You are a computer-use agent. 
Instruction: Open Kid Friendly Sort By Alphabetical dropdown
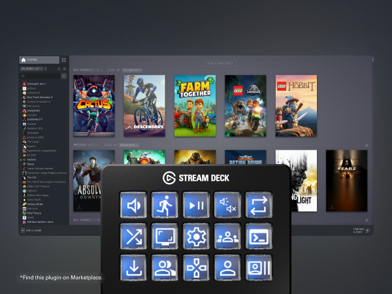pyautogui.click(x=132, y=71)
